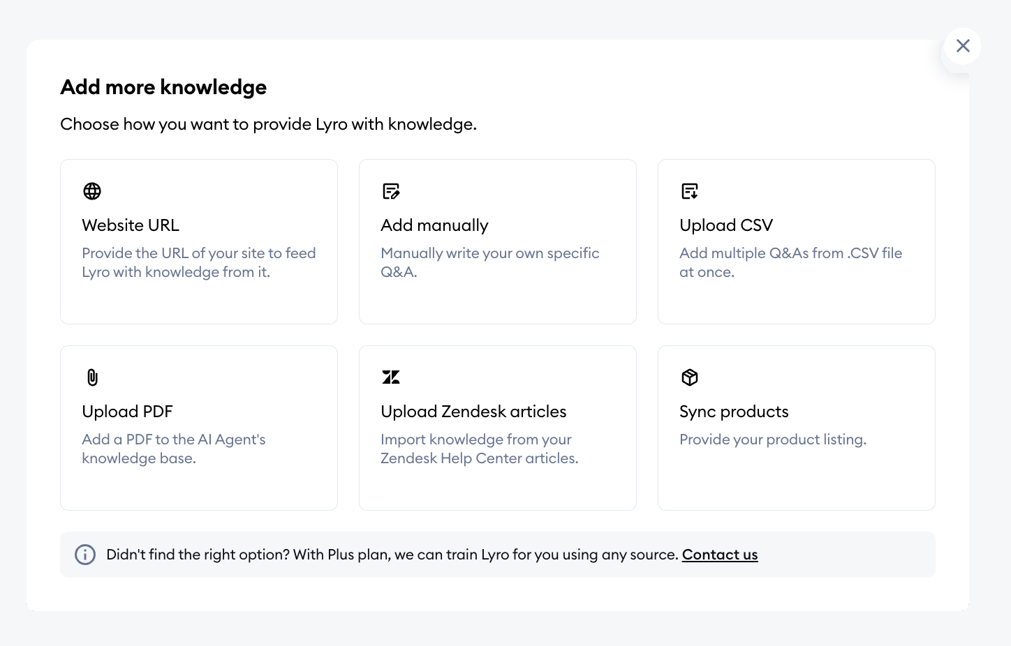The height and width of the screenshot is (646, 1011).
Task: Click "Add multiple Q&As from .CSV" description
Action: 791,262
